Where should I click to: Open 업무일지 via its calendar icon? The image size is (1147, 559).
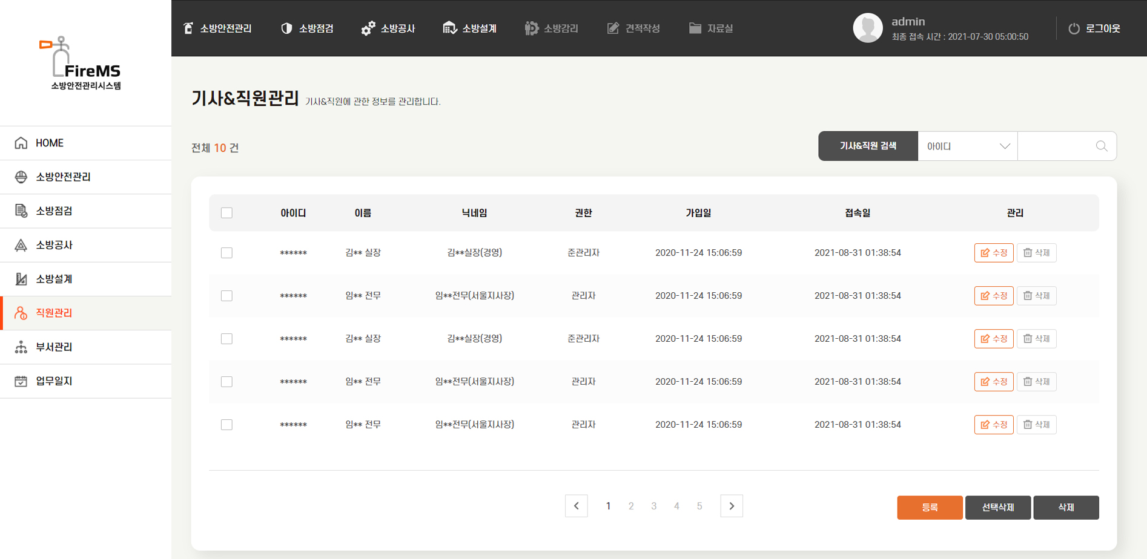pos(21,381)
